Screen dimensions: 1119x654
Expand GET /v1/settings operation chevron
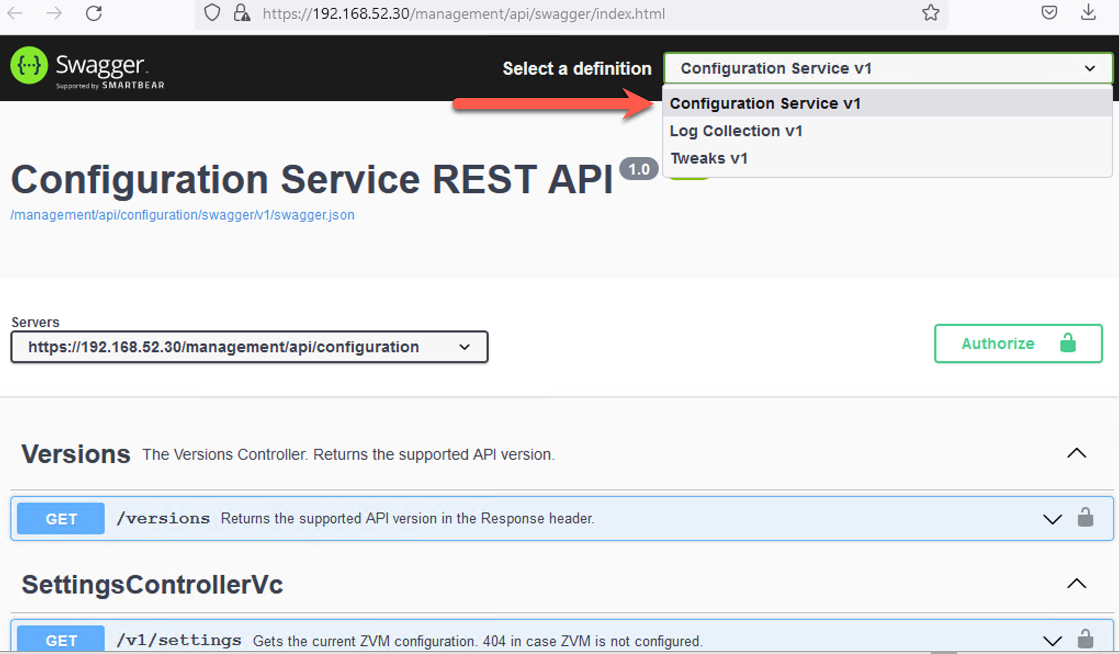[1052, 641]
